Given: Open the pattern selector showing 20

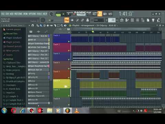Looking at the screenshot, I should [112, 20].
